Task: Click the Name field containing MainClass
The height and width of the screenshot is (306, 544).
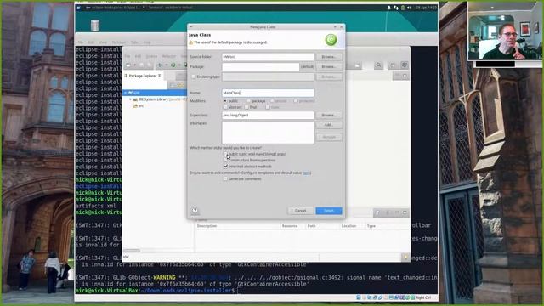Action: click(x=268, y=93)
